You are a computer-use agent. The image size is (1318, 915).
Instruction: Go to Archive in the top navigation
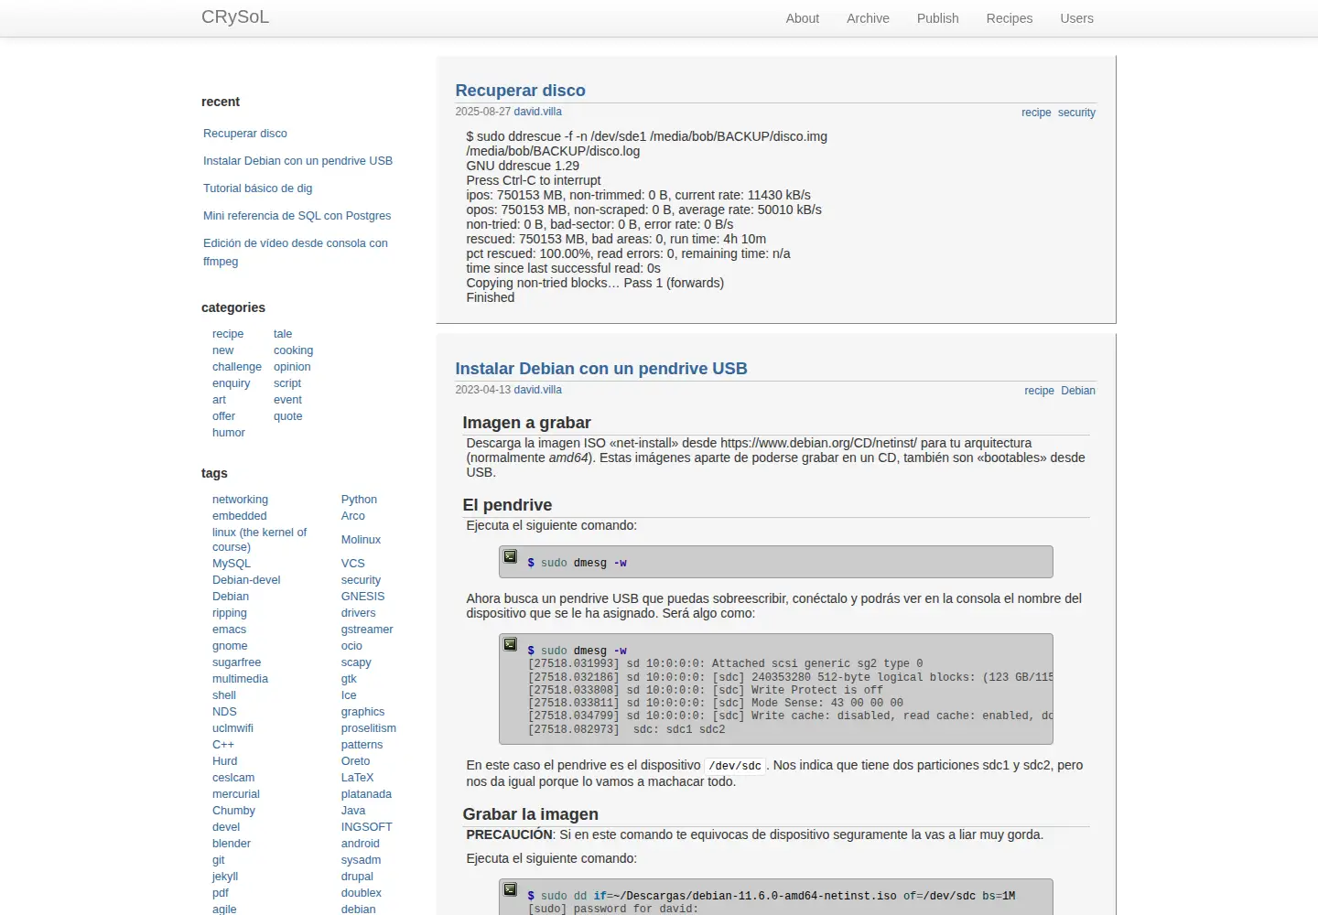(x=868, y=18)
